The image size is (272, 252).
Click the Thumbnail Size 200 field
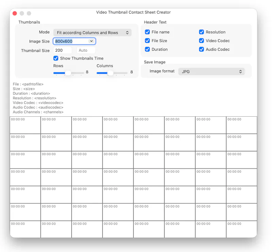63,50
